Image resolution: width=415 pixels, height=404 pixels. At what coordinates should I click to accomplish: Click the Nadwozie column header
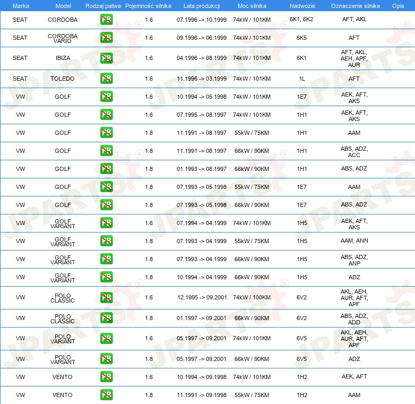coord(302,6)
